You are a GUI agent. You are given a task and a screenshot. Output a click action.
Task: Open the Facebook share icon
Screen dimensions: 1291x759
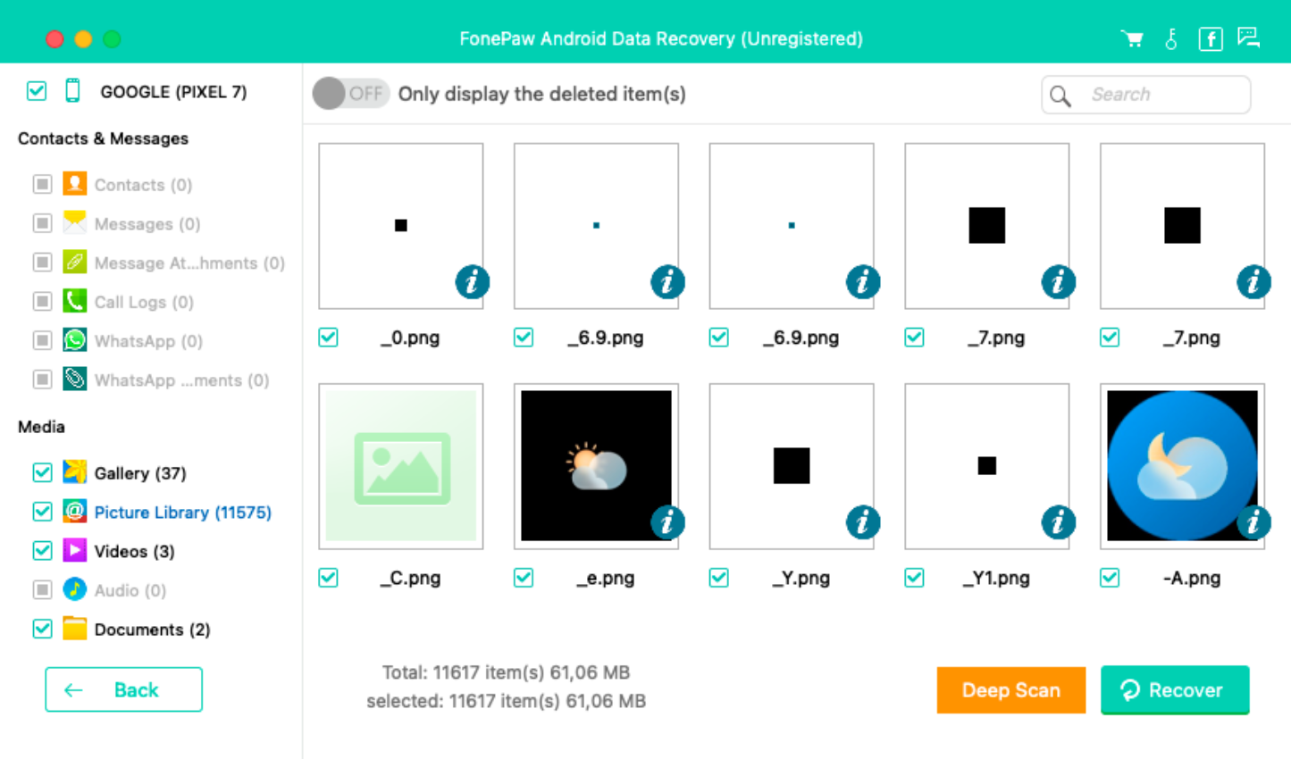1211,39
